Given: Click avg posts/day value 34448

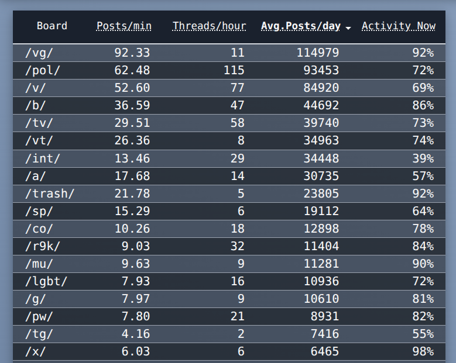Looking at the screenshot, I should 321,158.
